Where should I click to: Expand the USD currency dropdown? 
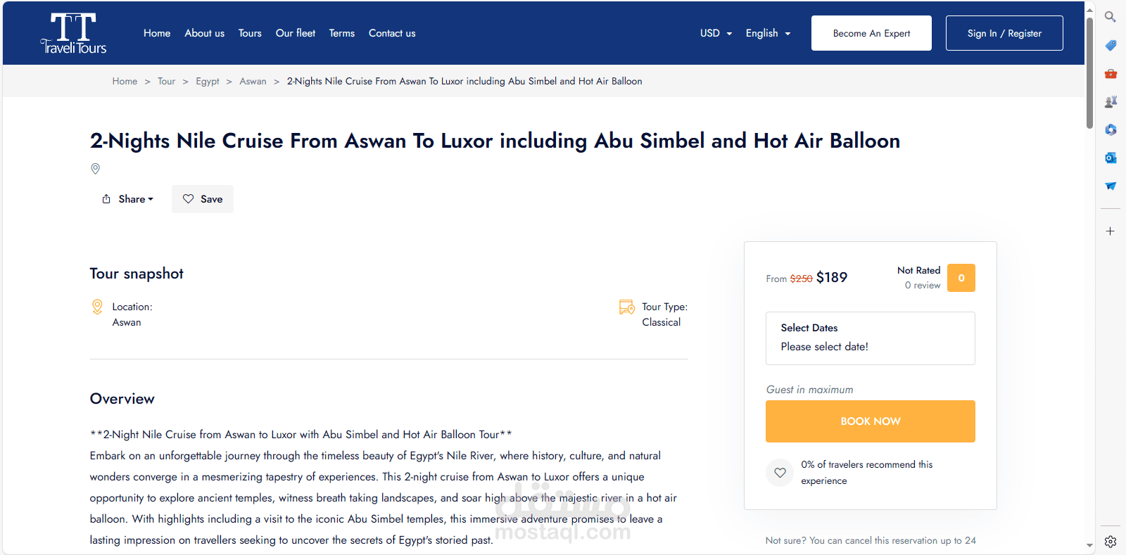(x=716, y=33)
